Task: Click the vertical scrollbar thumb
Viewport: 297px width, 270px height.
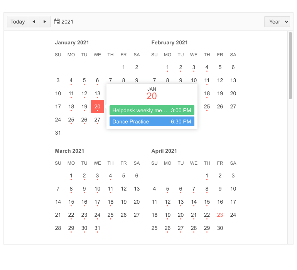Action: 290,65
